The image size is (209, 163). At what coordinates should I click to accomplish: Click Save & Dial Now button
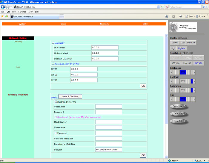(70, 96)
